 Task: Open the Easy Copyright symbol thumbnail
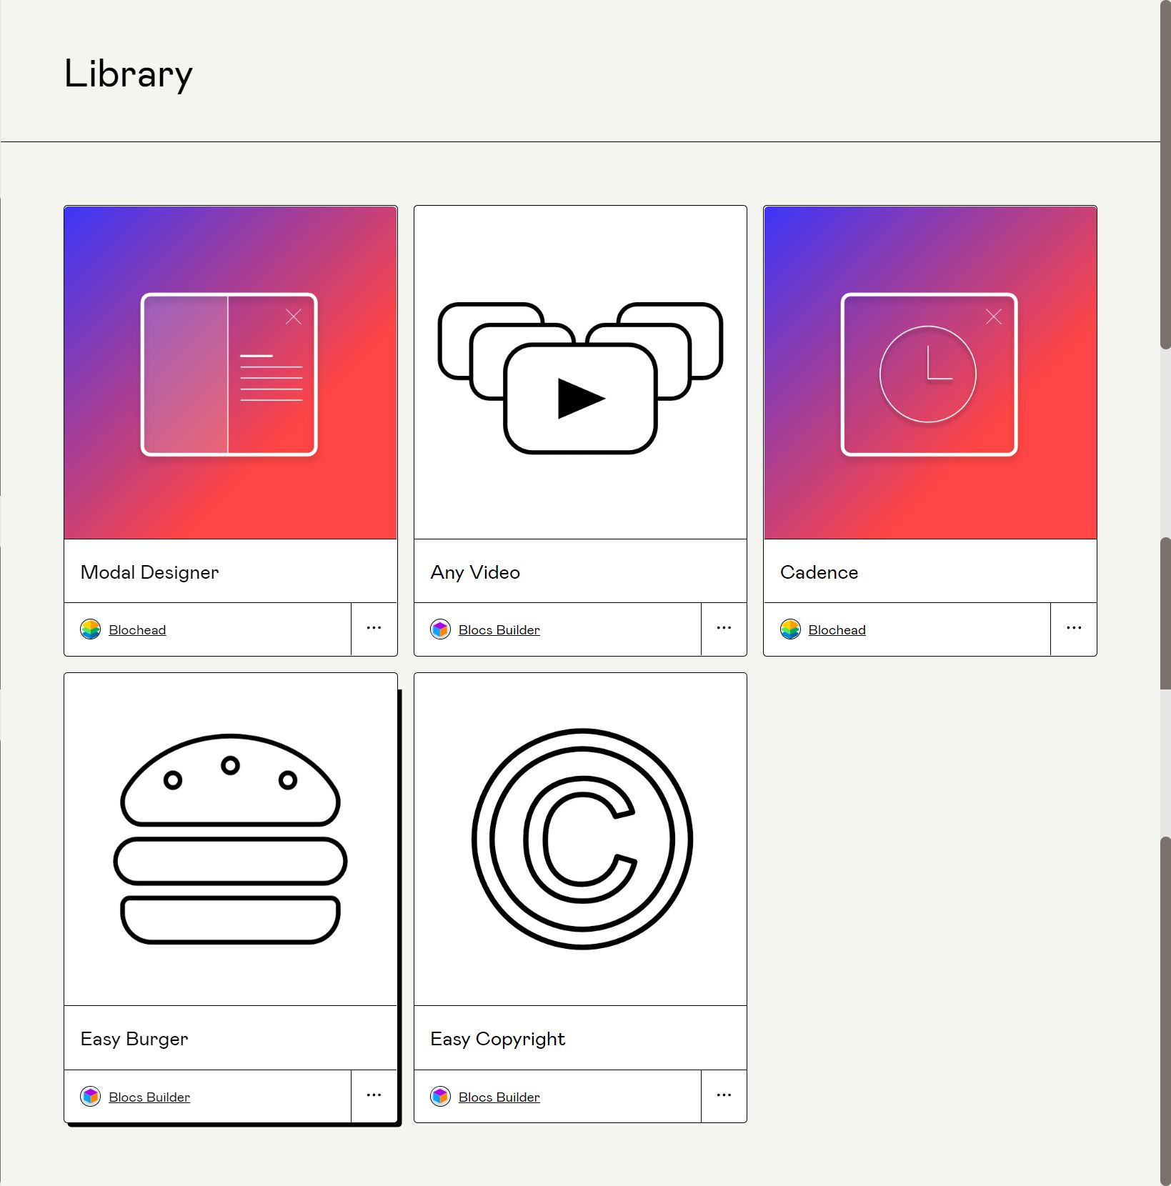580,839
